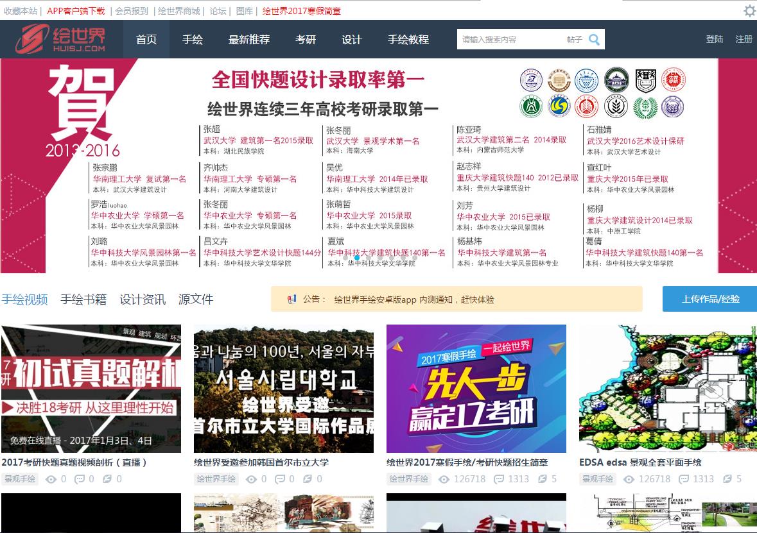Open 手绘教程 in the navigation bar

[408, 40]
